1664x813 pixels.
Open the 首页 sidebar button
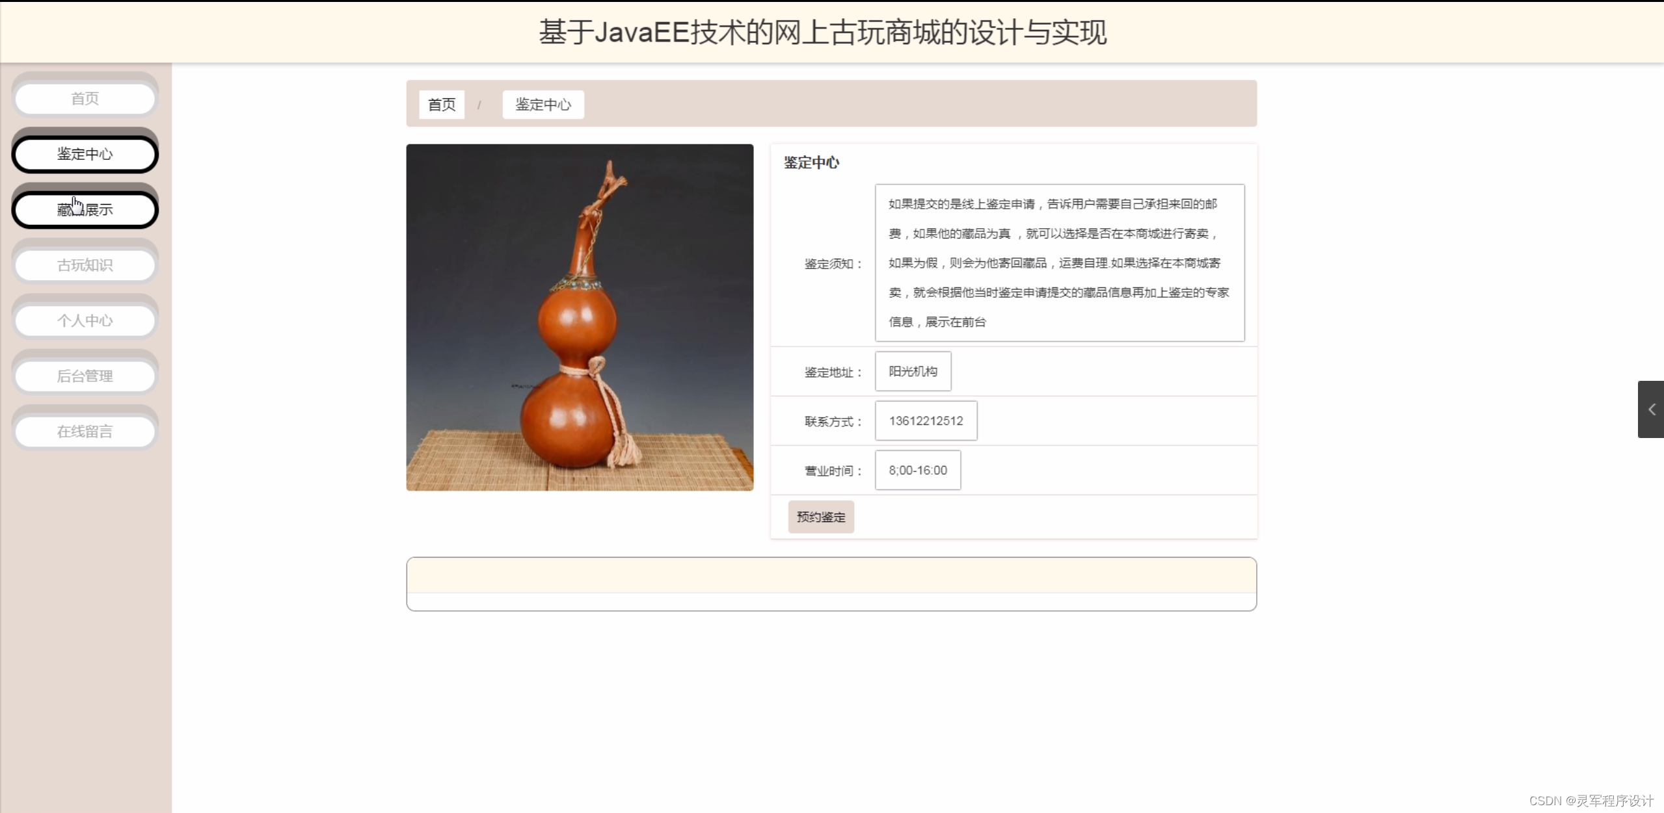[84, 97]
